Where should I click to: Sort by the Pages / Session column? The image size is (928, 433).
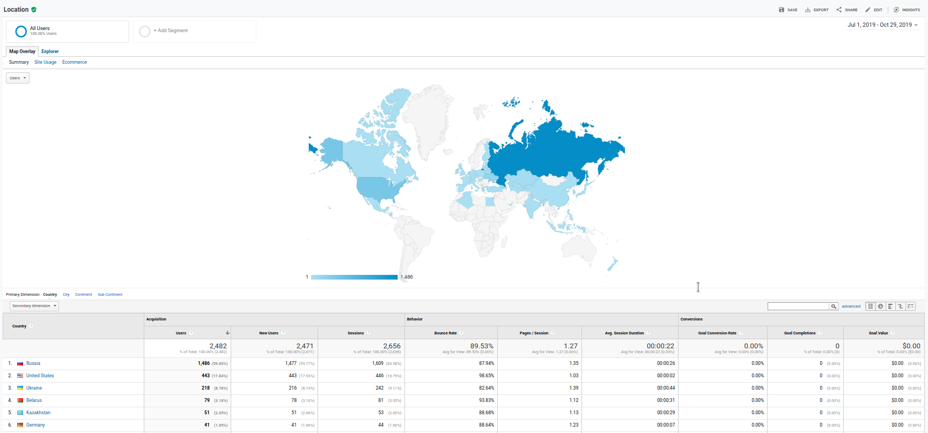534,333
